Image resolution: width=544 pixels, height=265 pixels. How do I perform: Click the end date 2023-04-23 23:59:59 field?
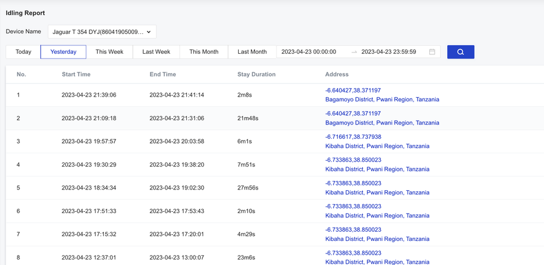pos(389,52)
